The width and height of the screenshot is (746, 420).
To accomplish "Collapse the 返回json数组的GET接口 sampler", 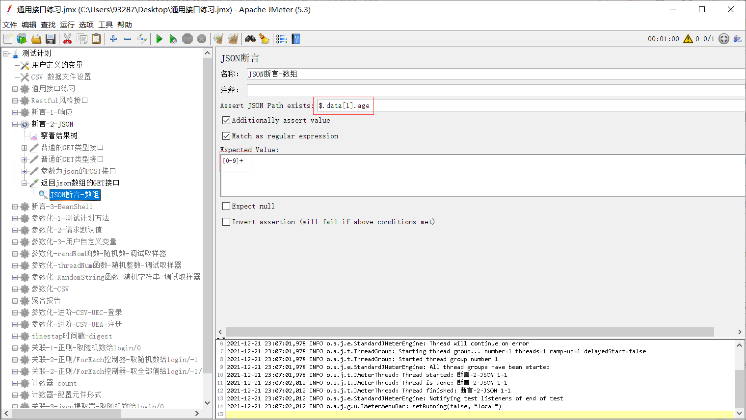I will tap(25, 183).
